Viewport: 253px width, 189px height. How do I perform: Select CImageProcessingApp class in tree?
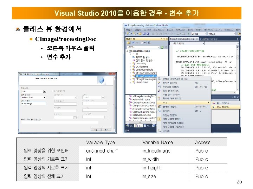pos(146,73)
